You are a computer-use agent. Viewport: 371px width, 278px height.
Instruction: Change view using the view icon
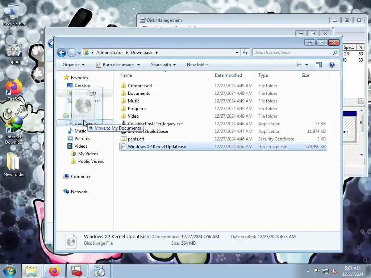pos(299,65)
